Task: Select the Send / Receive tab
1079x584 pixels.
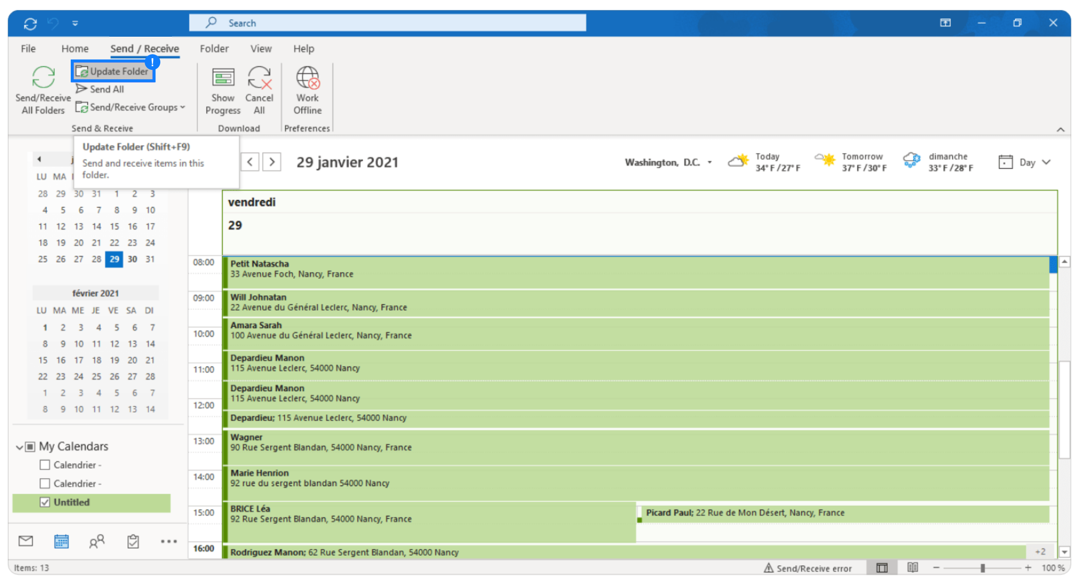Action: coord(145,49)
